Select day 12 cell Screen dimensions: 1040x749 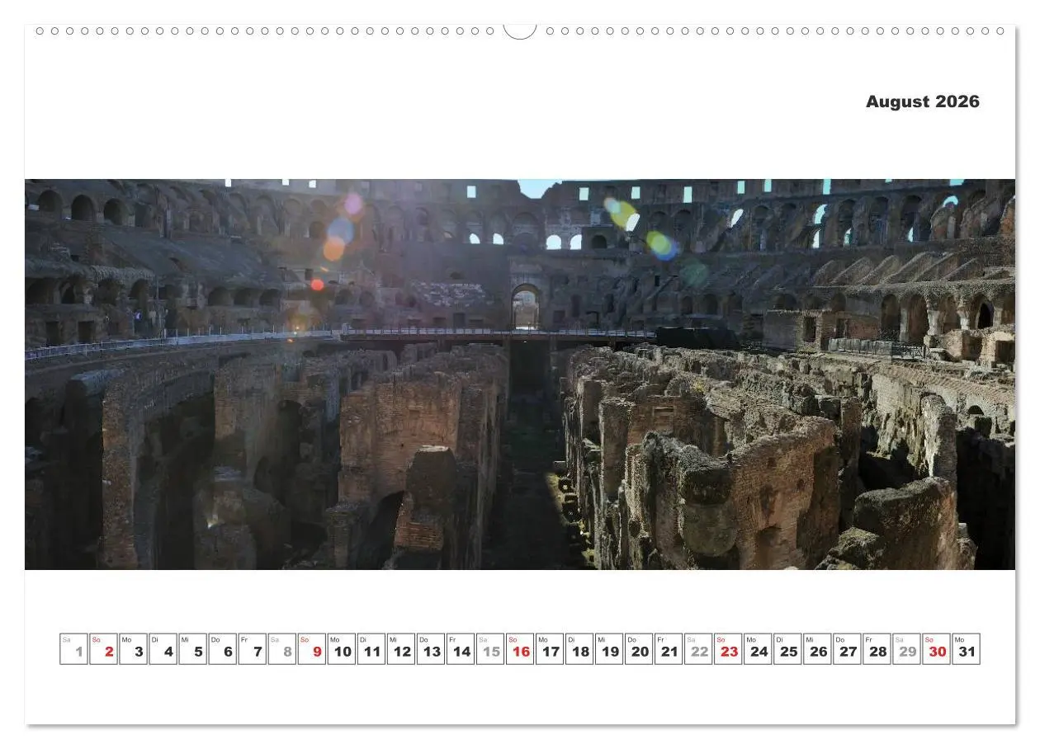[400, 648]
